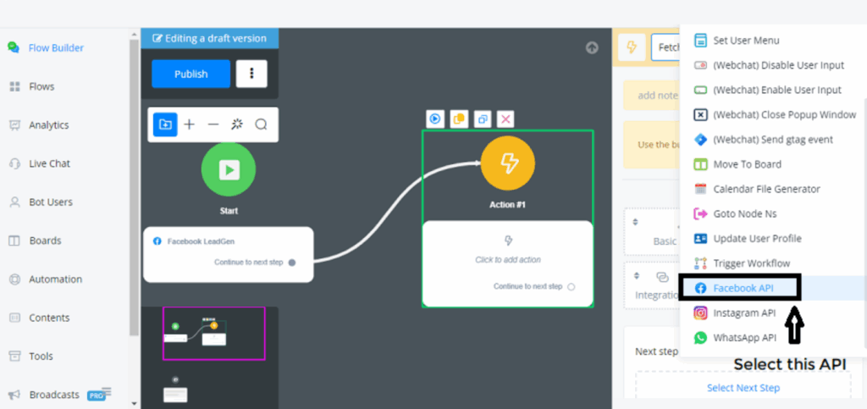The width and height of the screenshot is (867, 409).
Task: Click the add folder icon in canvas toolbar
Action: click(165, 124)
